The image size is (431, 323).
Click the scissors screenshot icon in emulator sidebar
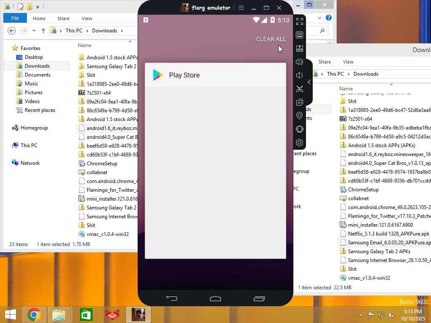pos(299,89)
